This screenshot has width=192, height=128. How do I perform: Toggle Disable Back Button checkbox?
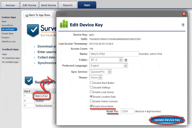pyautogui.click(x=91, y=83)
